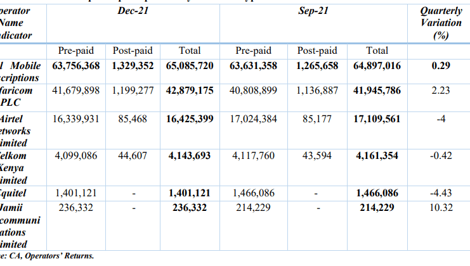This screenshot has width=470, height=266.
Task: Select Airtel Sep-21 total 17,109,561
Action: click(x=377, y=119)
